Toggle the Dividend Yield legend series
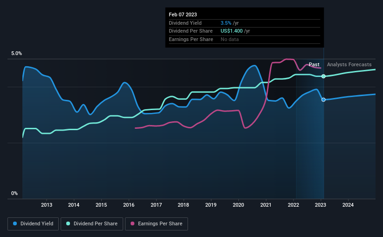Screen dimensions: 383x237 click(x=33, y=224)
